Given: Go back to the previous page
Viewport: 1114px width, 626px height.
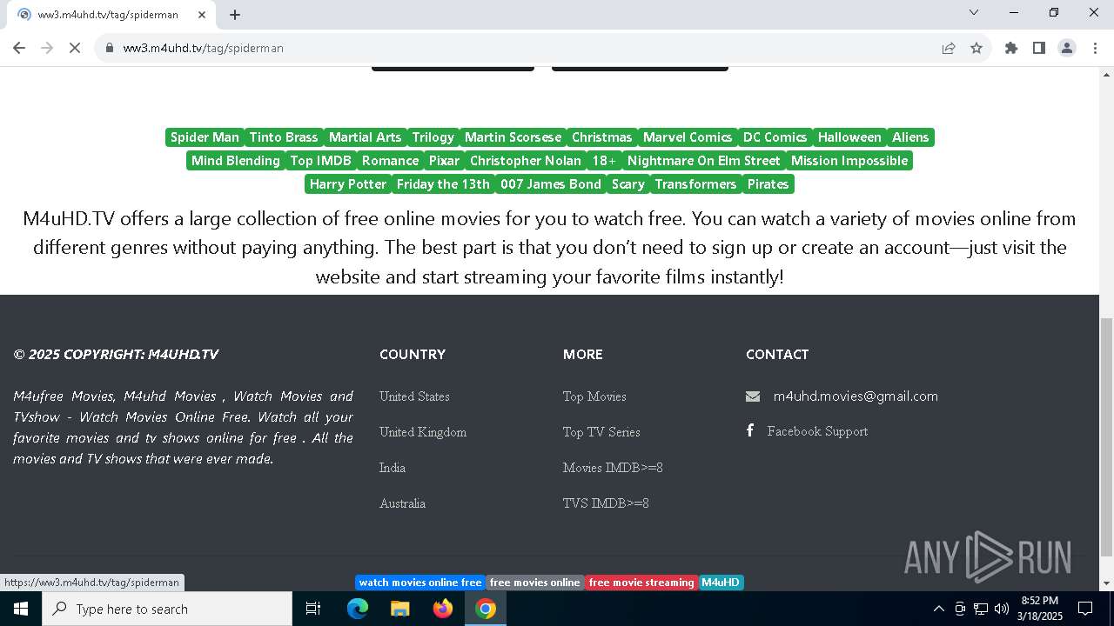Looking at the screenshot, I should coord(19,48).
